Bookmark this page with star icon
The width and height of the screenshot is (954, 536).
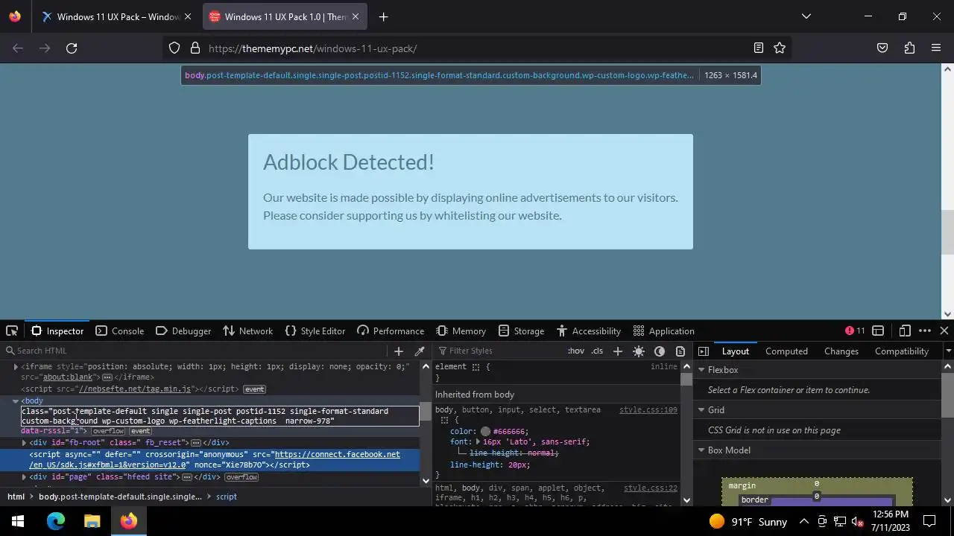coord(780,48)
